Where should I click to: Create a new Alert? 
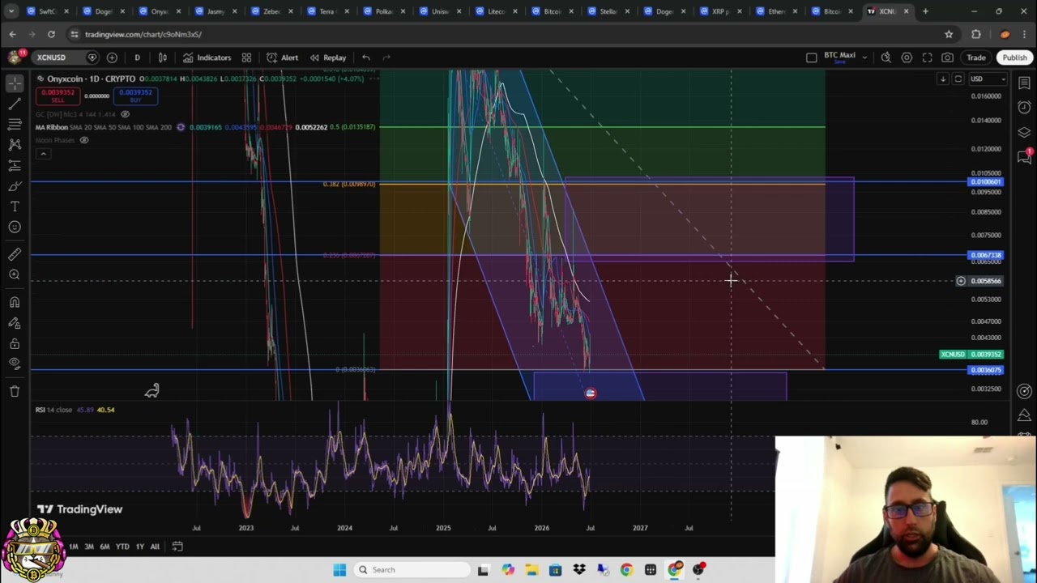[x=282, y=57]
